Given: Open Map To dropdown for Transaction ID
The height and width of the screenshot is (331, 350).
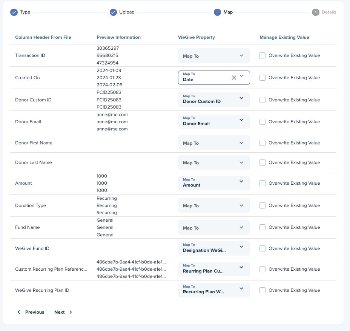Looking at the screenshot, I should pos(214,55).
